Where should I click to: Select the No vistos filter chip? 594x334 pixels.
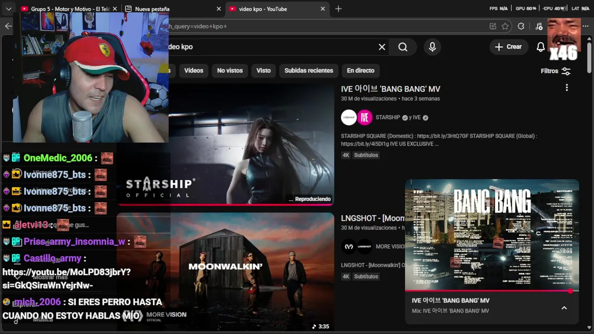pos(230,71)
